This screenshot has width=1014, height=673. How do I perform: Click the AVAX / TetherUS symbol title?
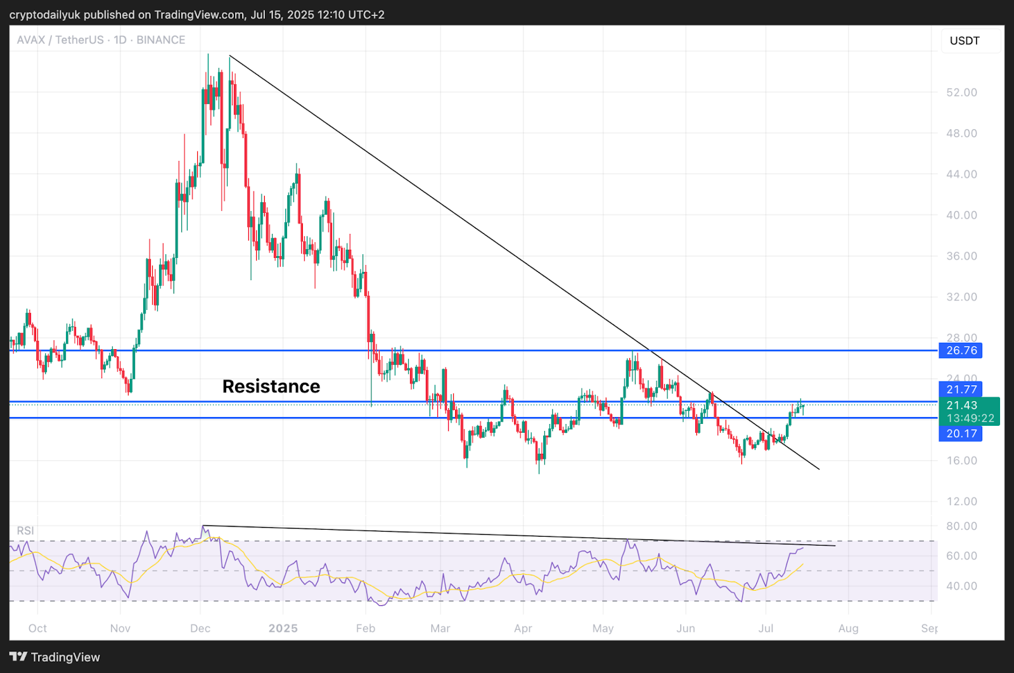(60, 40)
